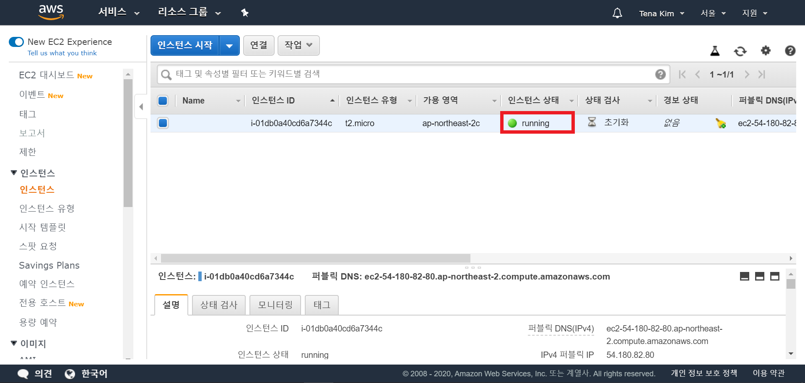Open the Tena Kim account menu
This screenshot has width=805, height=383.
[662, 13]
